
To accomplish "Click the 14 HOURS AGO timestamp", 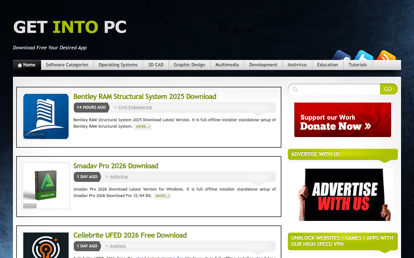I will point(91,107).
